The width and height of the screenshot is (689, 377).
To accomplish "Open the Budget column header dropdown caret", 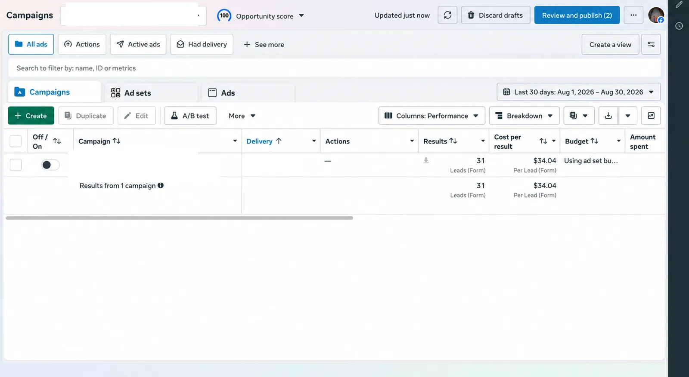I will click(618, 141).
